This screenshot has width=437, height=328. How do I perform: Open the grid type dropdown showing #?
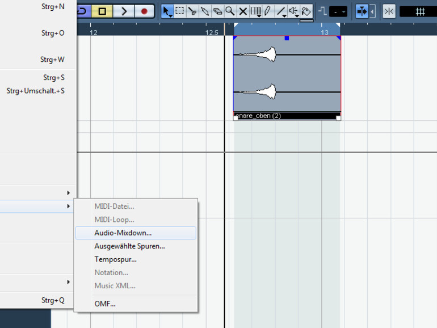tap(420, 11)
